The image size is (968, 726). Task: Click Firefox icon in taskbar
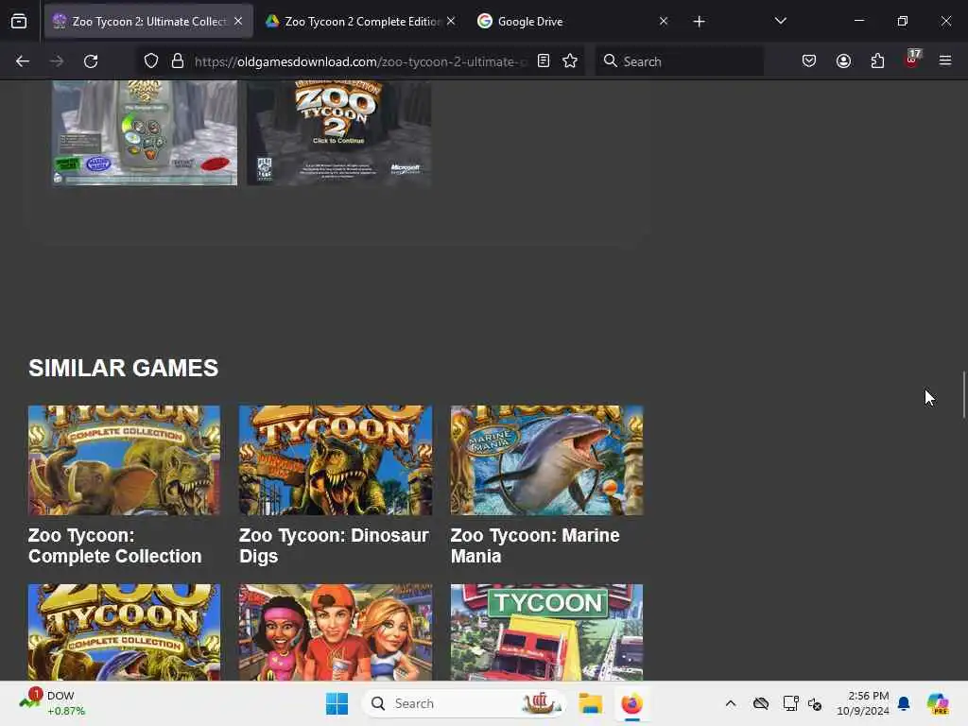(x=631, y=703)
